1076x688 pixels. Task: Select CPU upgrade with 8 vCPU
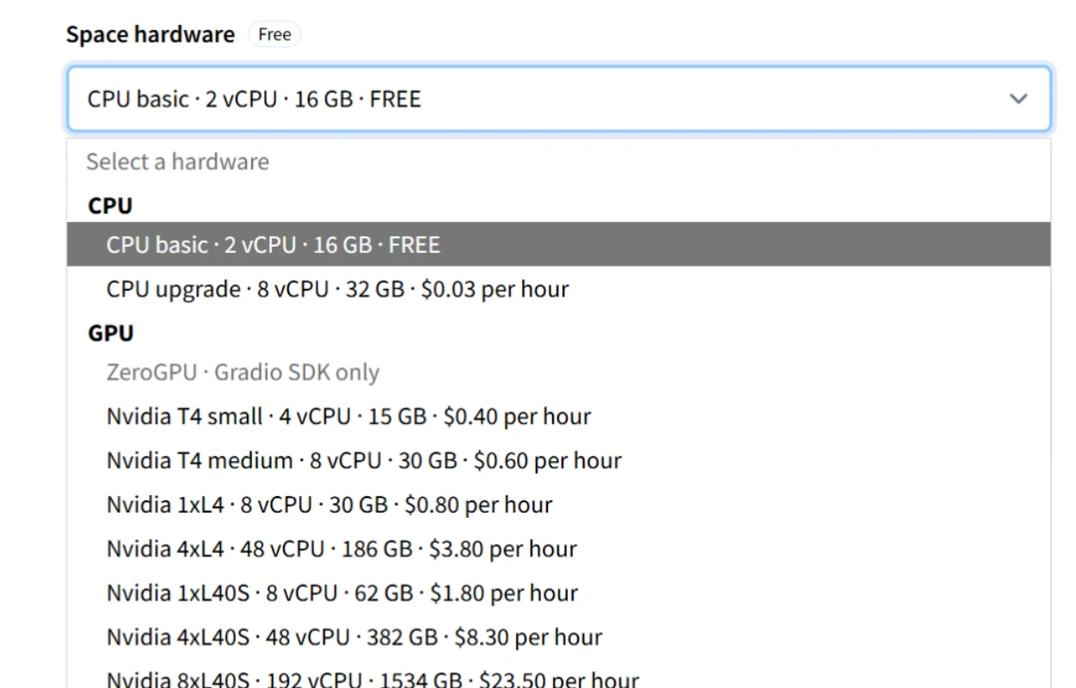337,289
